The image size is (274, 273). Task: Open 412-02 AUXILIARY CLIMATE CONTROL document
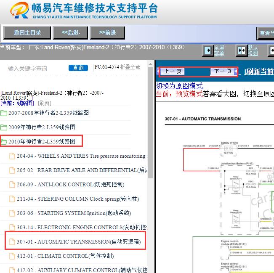tap(82, 270)
